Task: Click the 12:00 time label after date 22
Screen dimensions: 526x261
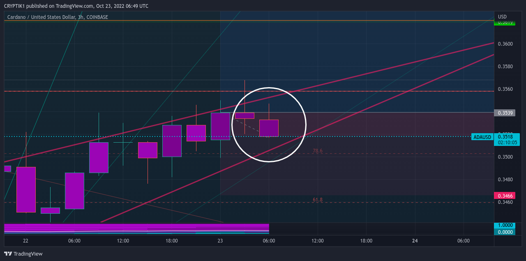Action: click(123, 241)
